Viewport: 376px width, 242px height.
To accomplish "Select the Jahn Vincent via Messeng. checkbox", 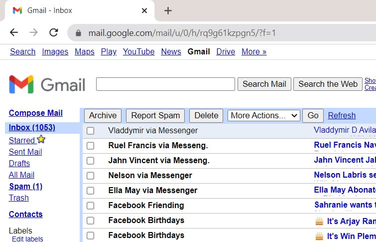I will tap(91, 161).
